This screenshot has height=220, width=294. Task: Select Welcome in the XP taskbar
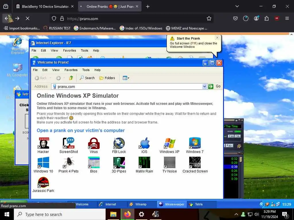coord(82,204)
